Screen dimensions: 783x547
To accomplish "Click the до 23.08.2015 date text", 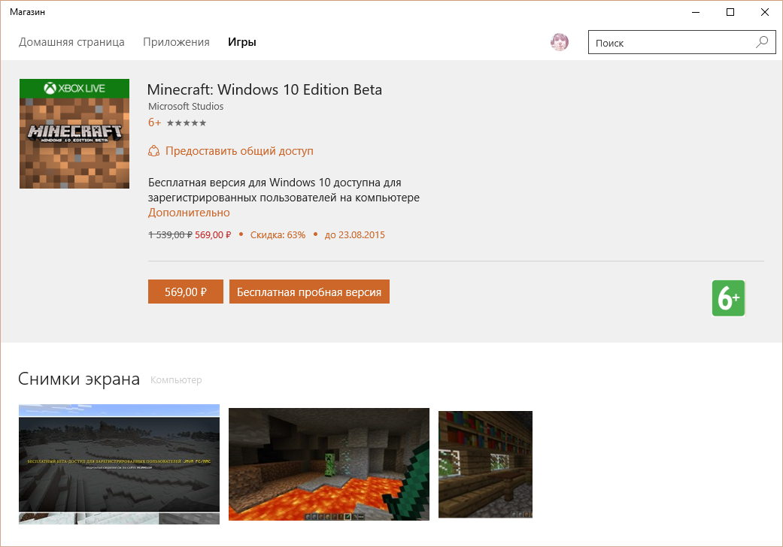I will pos(354,235).
